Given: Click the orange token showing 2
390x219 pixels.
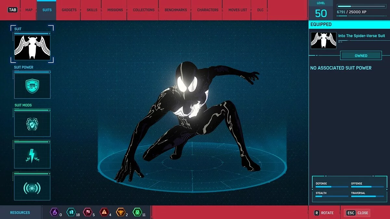Looking at the screenshot, I should coord(121,213).
